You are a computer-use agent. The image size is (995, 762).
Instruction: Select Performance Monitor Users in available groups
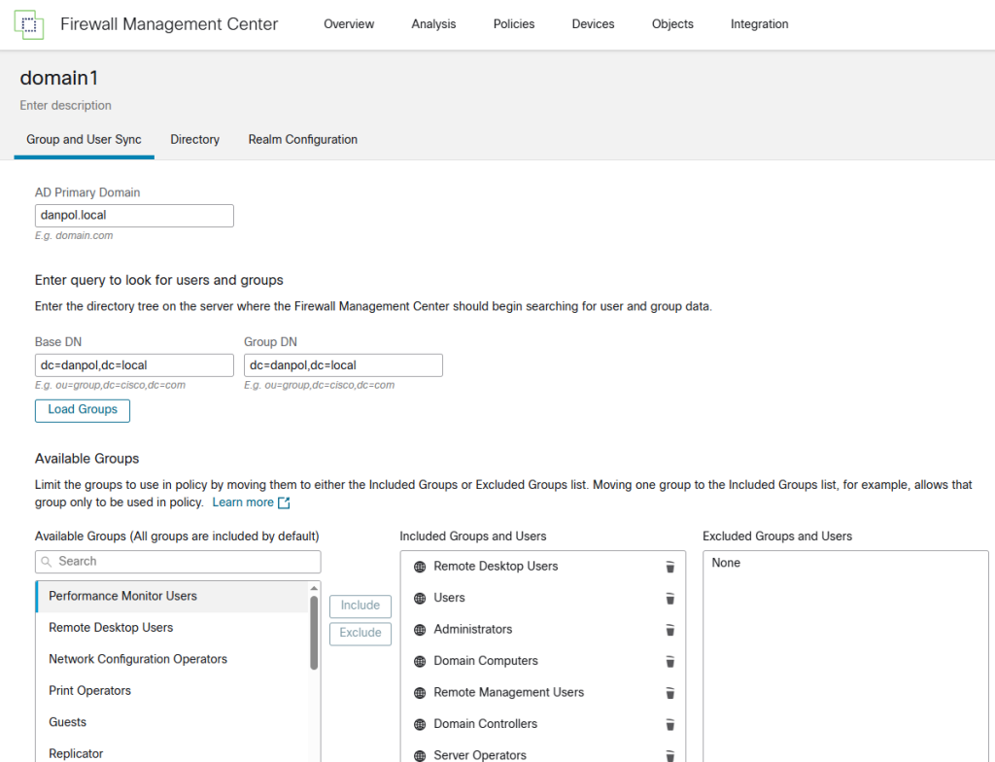[173, 596]
